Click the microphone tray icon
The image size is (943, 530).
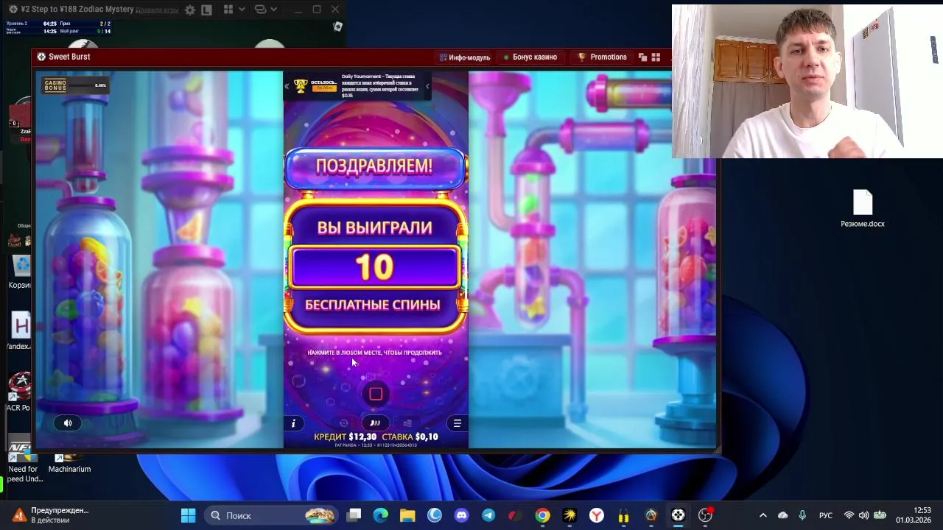(x=802, y=515)
